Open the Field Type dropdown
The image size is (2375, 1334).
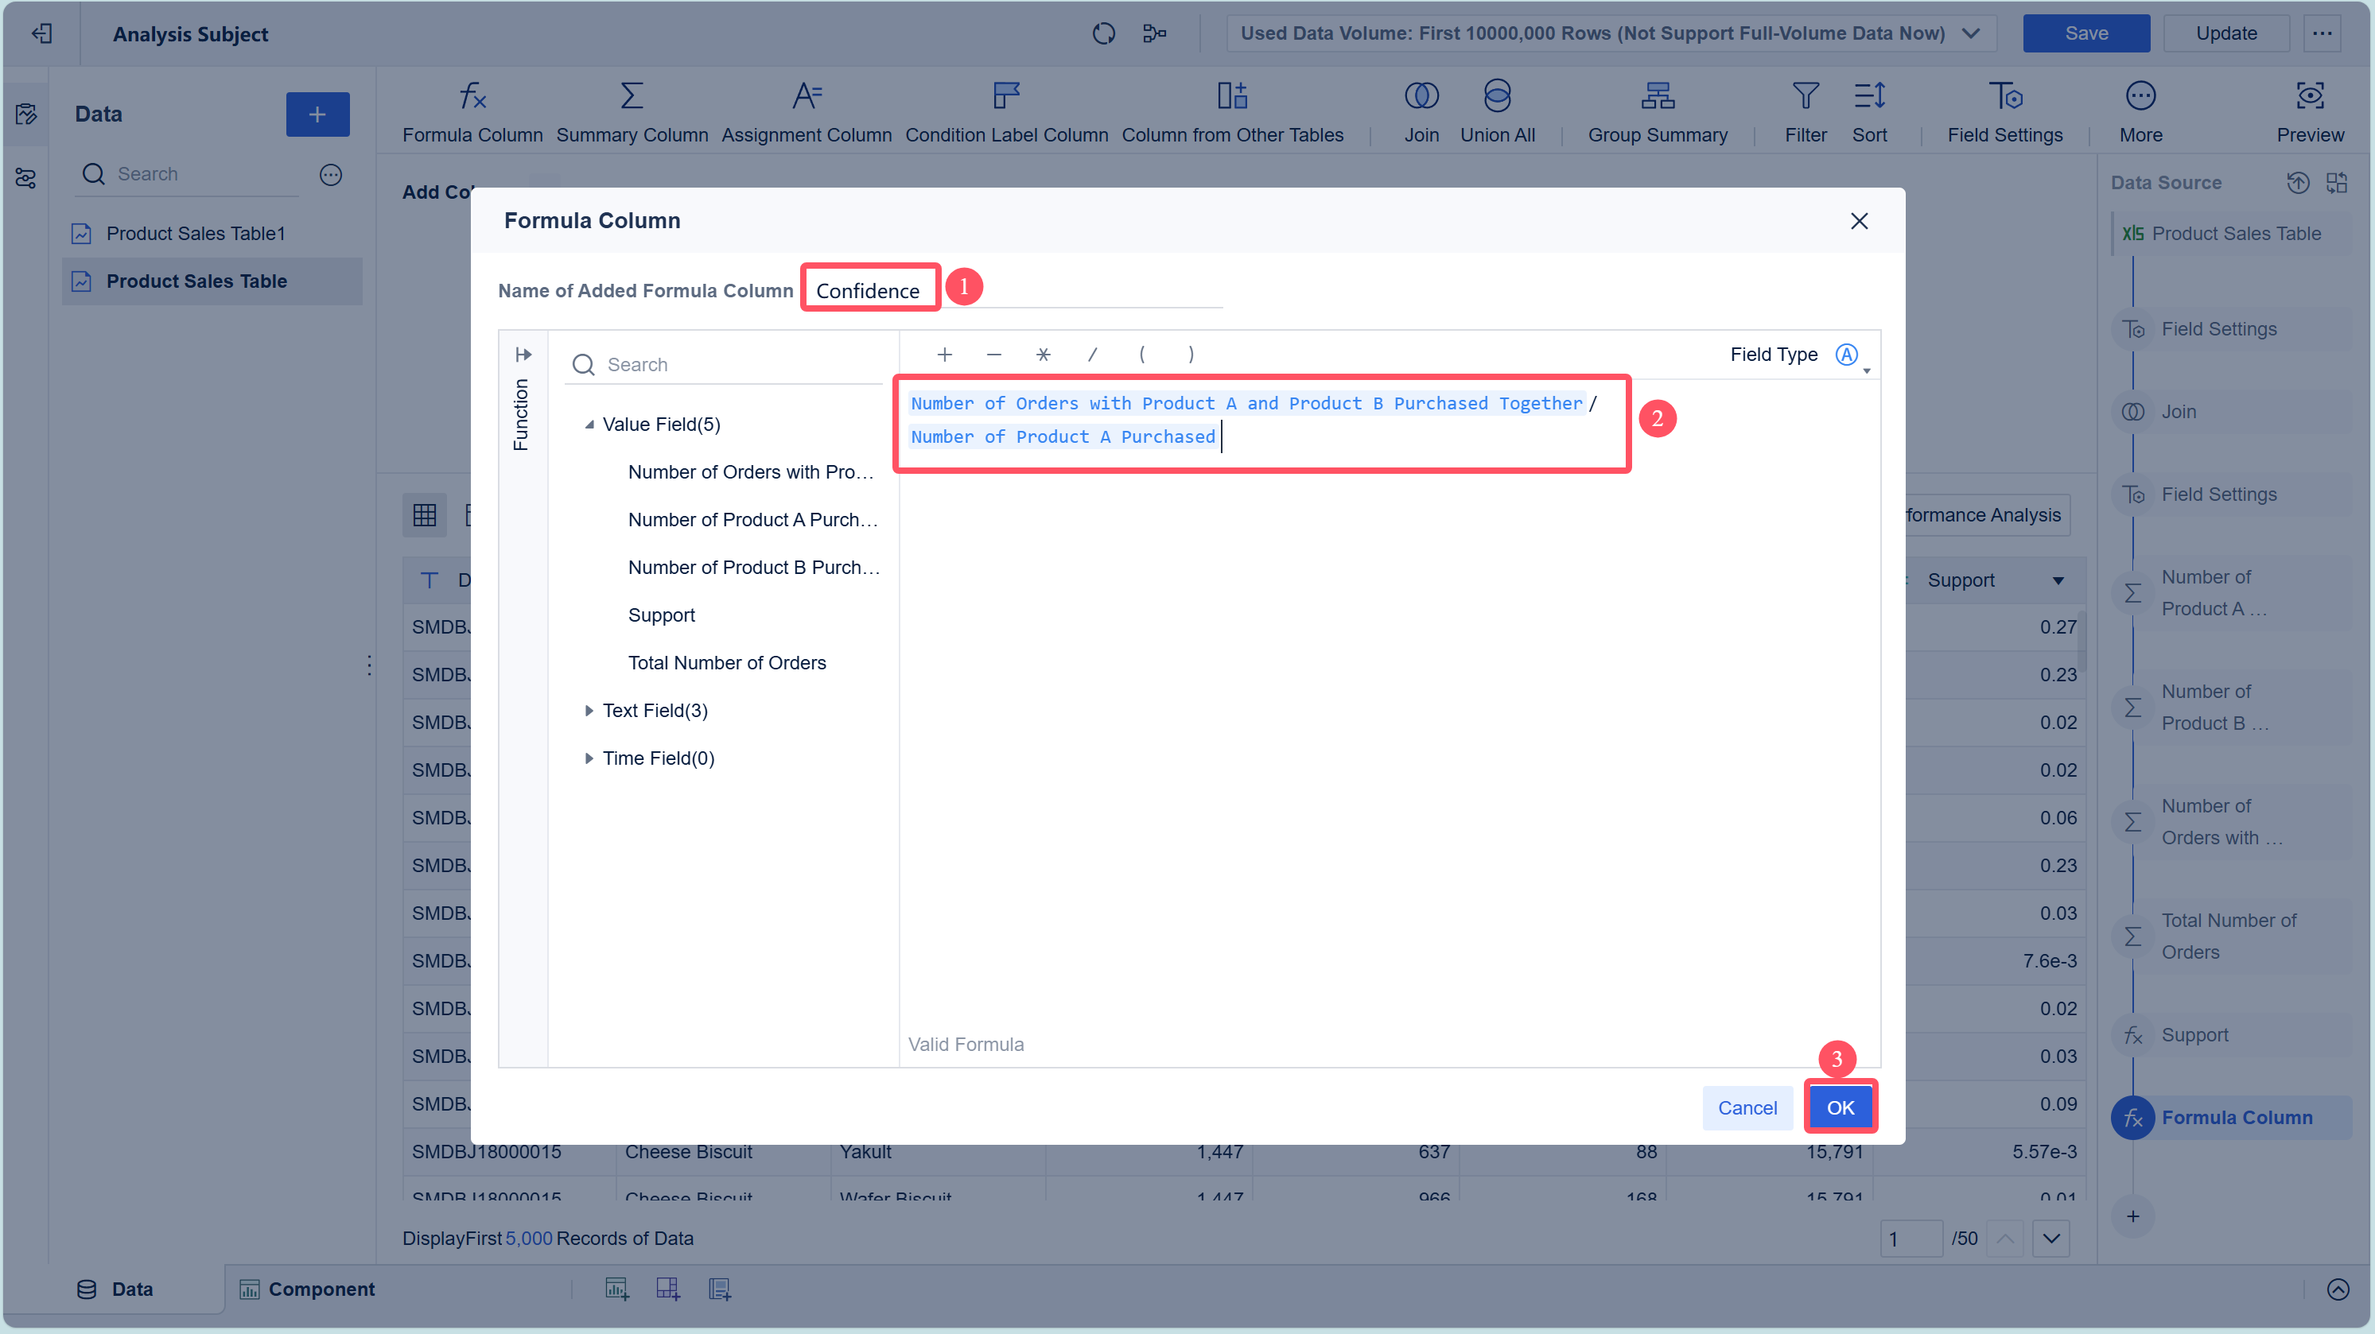click(x=1849, y=355)
